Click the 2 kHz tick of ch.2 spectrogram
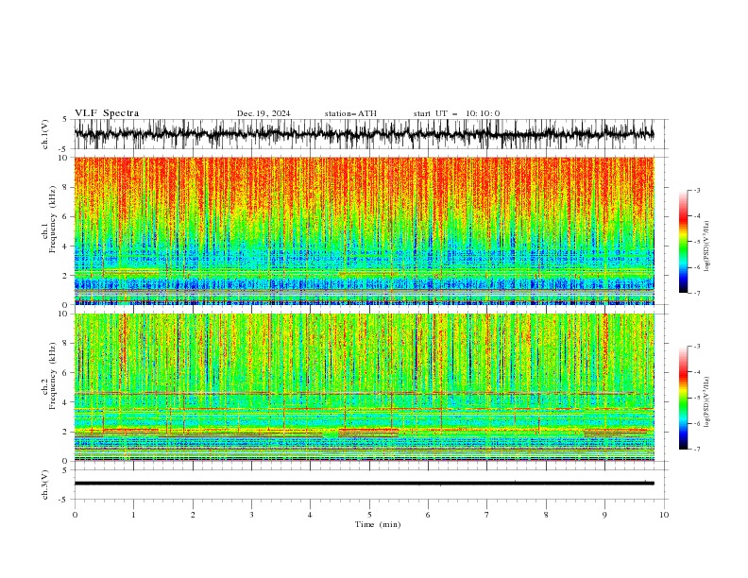 [67, 432]
